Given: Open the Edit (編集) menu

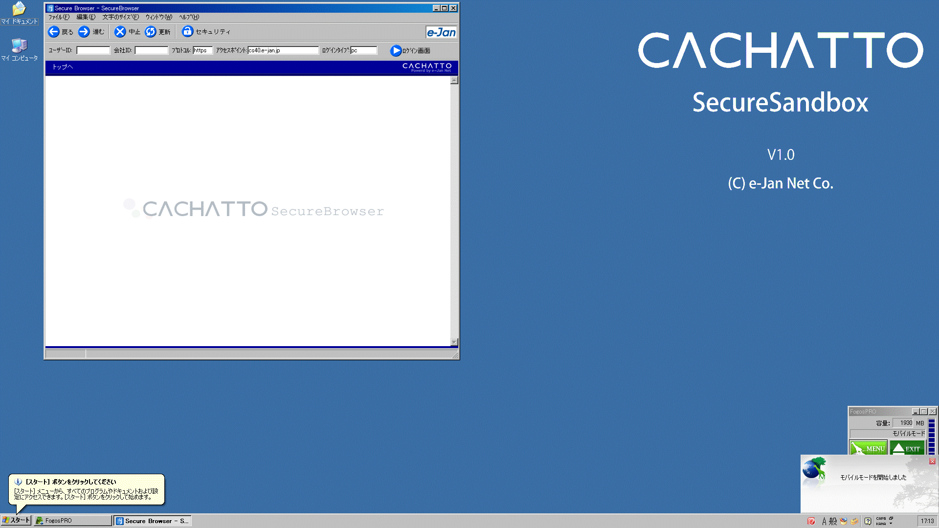Looking at the screenshot, I should click(x=86, y=17).
